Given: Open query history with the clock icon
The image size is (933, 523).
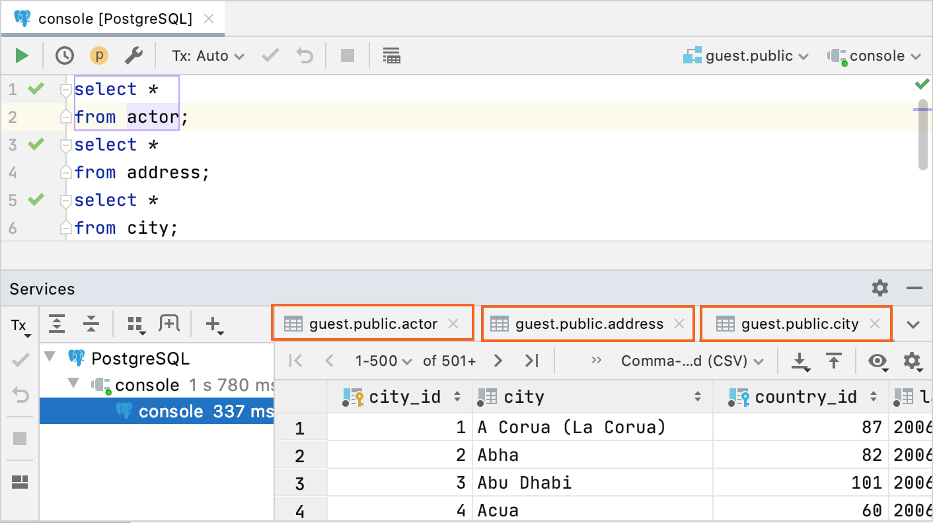Looking at the screenshot, I should pos(64,55).
